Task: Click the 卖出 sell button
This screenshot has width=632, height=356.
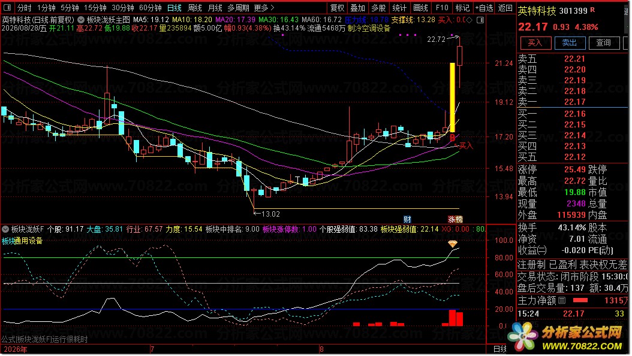Action: click(569, 42)
